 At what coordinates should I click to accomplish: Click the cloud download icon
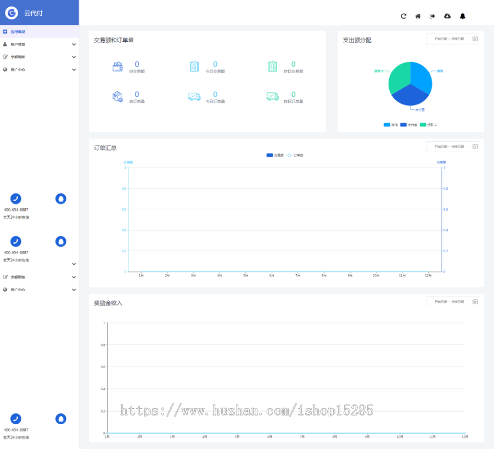[x=447, y=16]
